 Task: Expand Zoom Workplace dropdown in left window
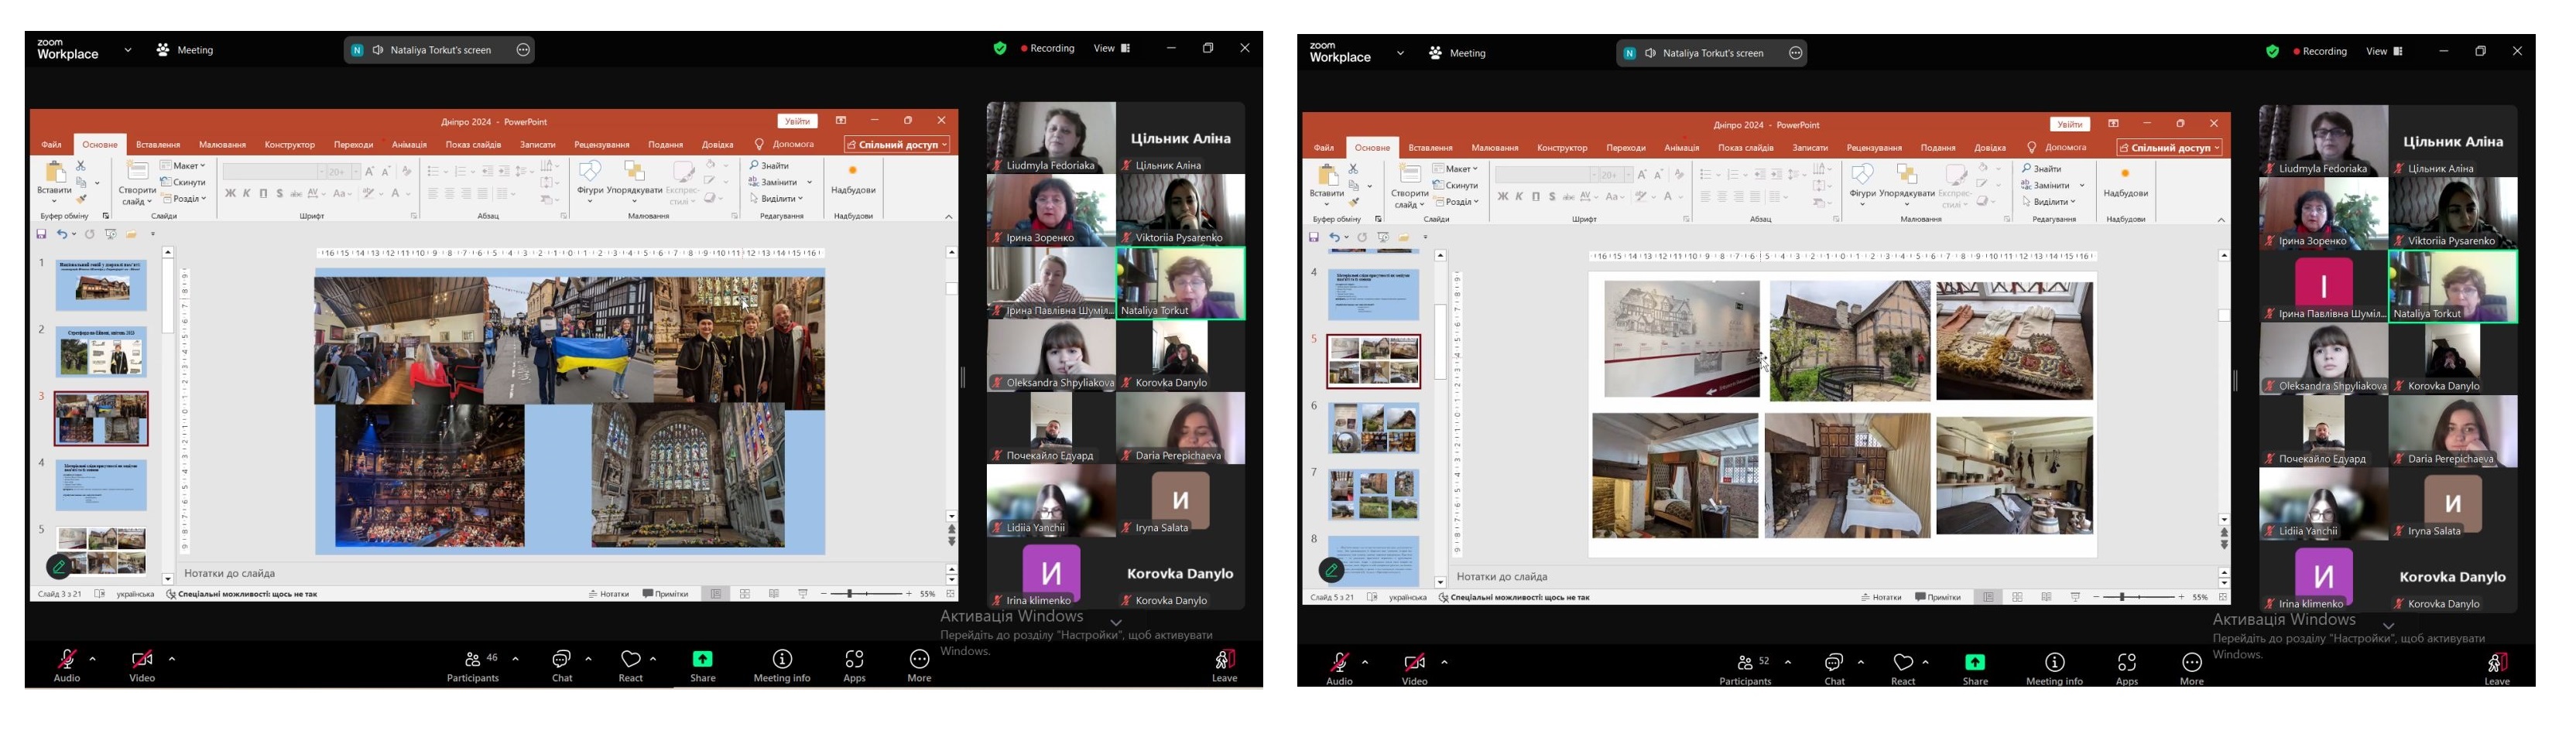click(x=128, y=50)
